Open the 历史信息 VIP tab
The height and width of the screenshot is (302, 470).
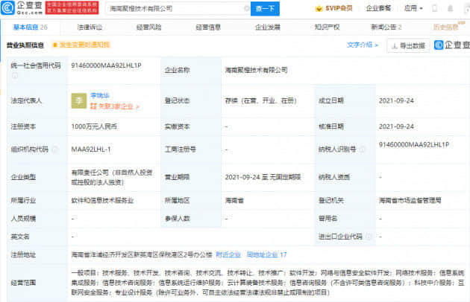[x=448, y=26]
